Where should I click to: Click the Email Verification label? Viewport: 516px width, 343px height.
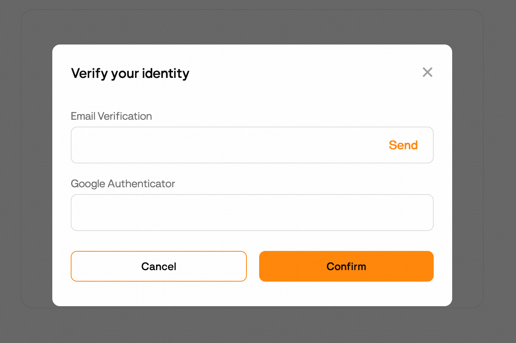pos(111,116)
